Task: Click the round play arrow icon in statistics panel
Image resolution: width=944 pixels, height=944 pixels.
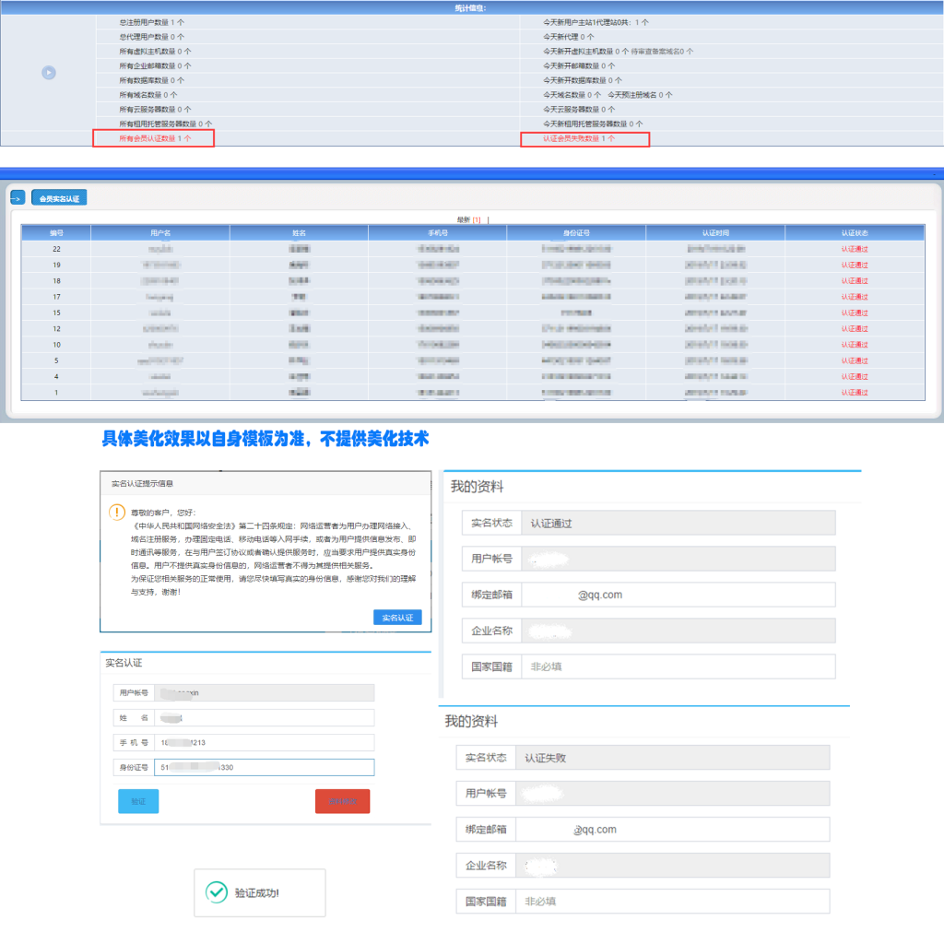Action: coord(49,73)
